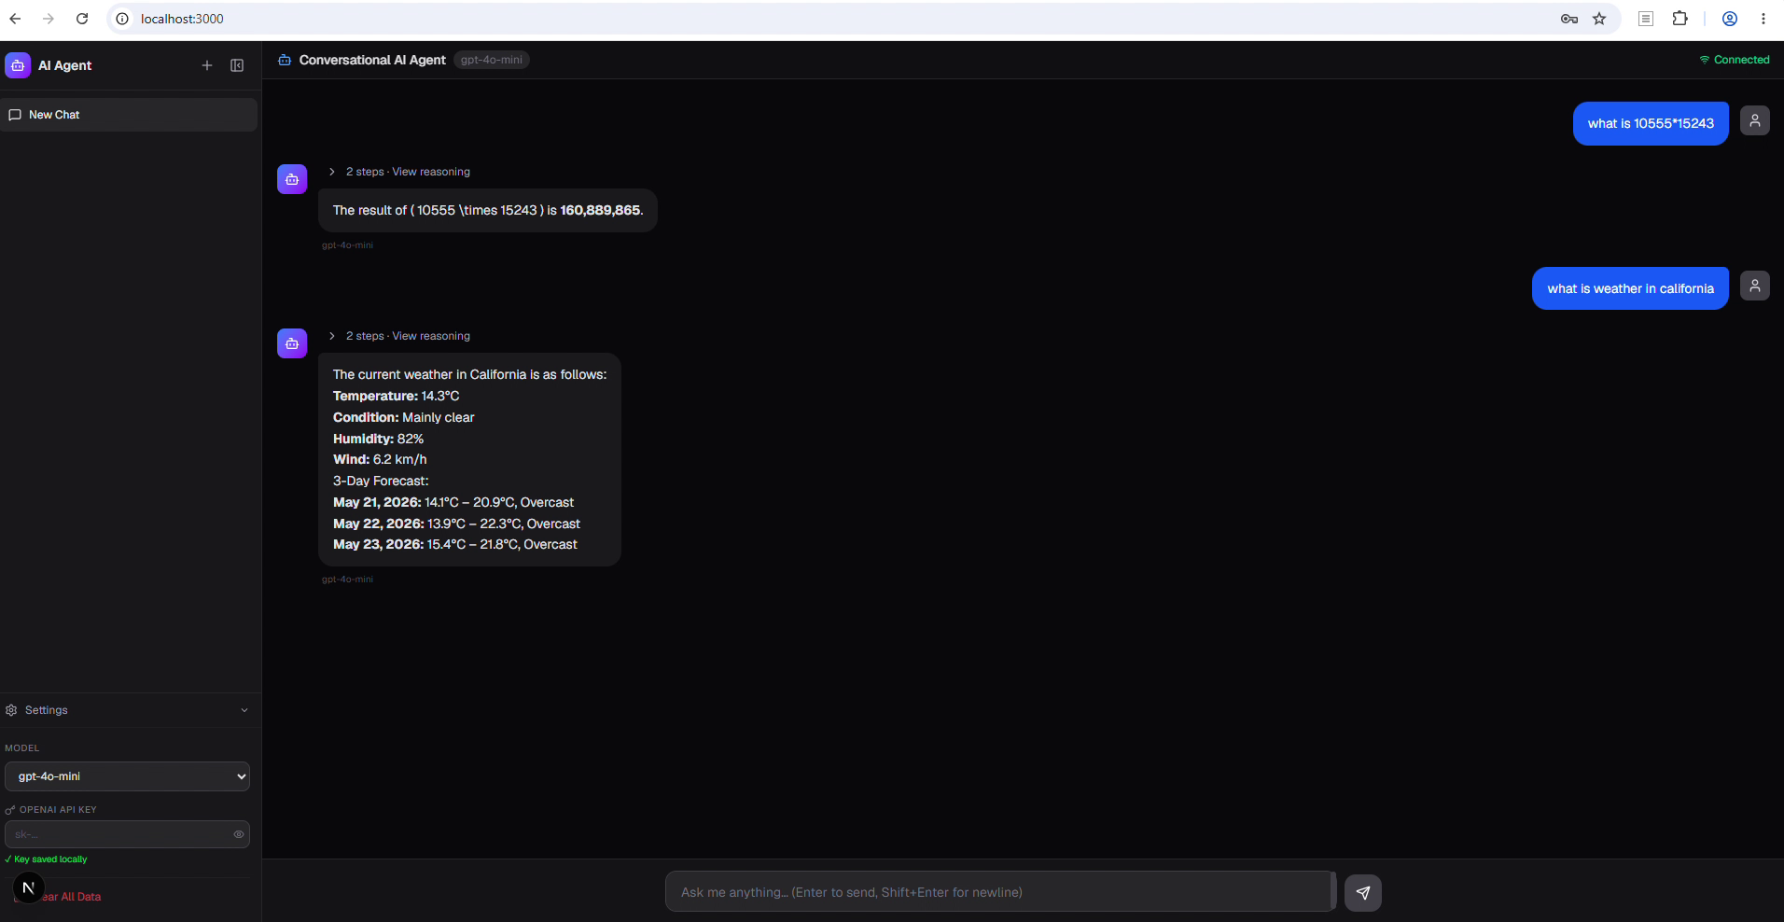Go back with the browser back arrow
Viewport: 1784px width, 922px height.
click(x=15, y=19)
